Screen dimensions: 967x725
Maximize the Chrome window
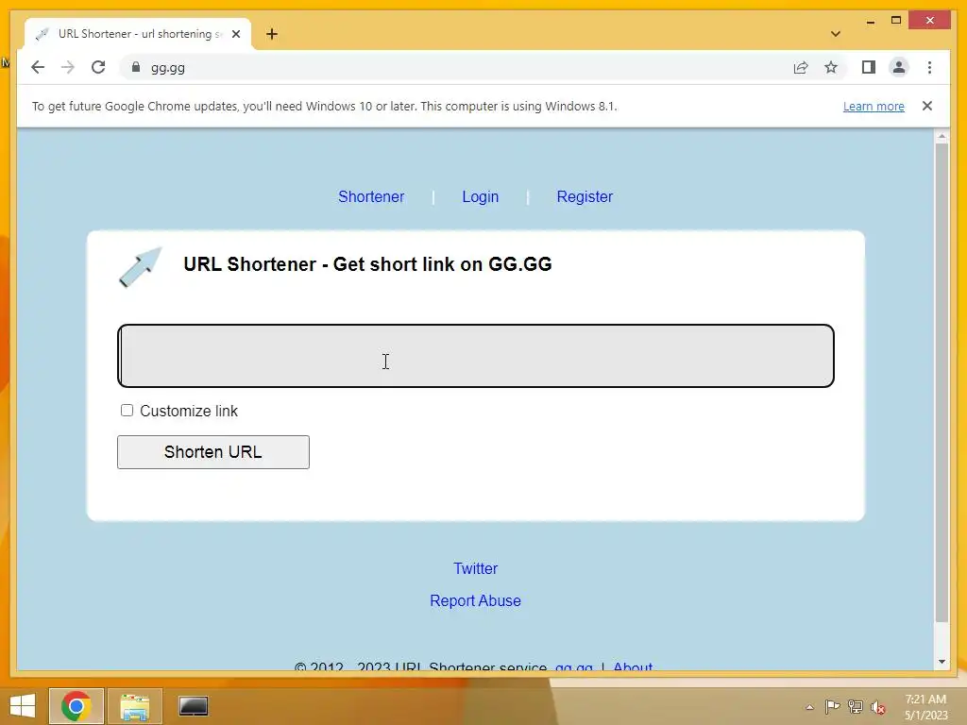tap(896, 21)
